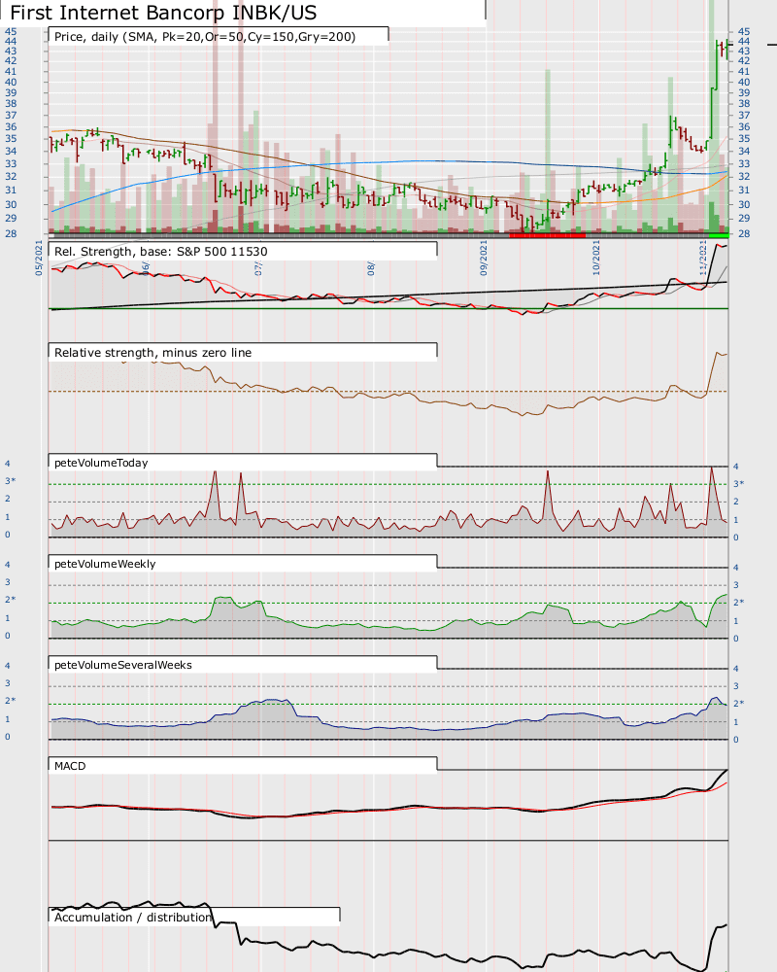Click the latest price candle near 44
The image size is (777, 972).
pyautogui.click(x=726, y=49)
